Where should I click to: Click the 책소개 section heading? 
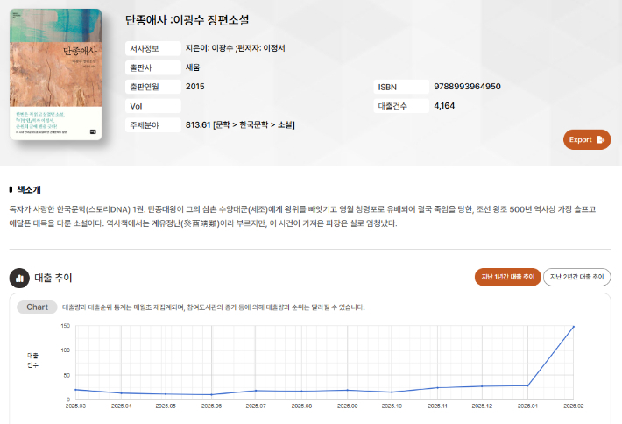[29, 190]
